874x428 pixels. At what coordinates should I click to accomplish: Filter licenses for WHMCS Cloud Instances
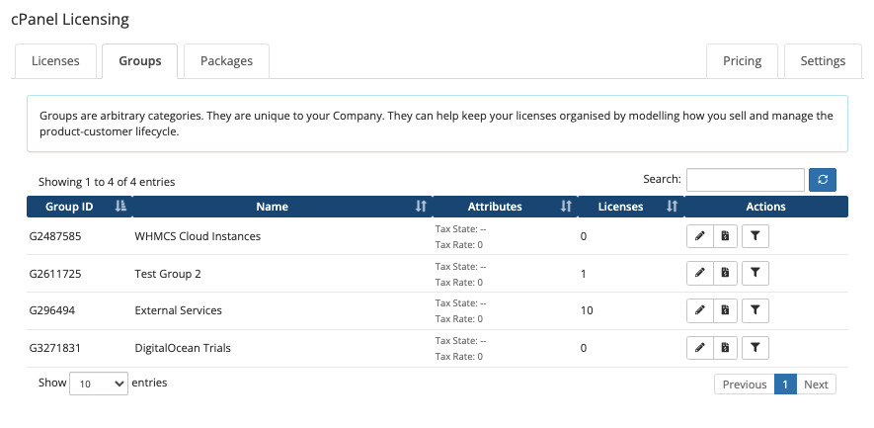tap(755, 236)
